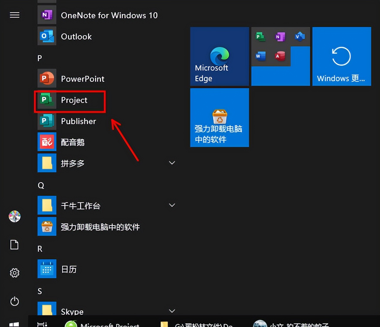Open the user account avatar
Screen dimensions: 380x327
pyautogui.click(x=14, y=216)
